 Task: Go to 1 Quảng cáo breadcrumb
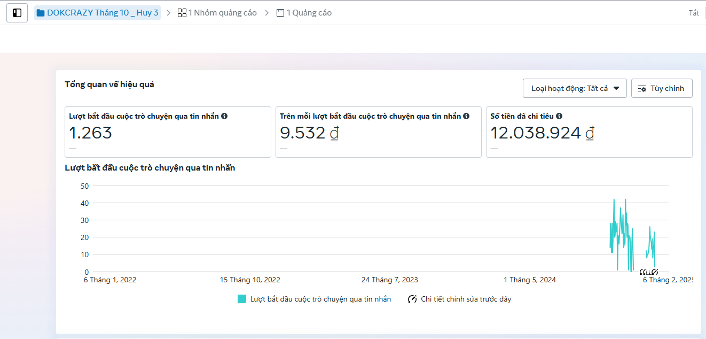tap(309, 13)
